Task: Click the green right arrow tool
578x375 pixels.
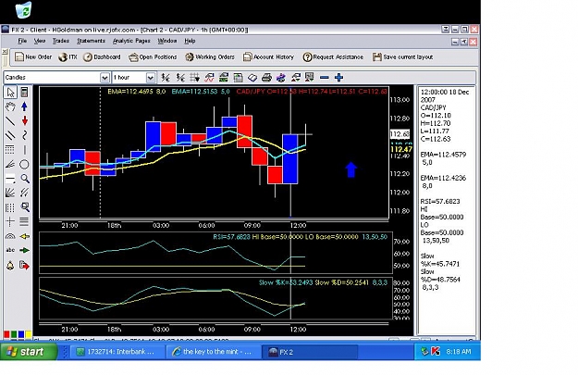Action: [x=24, y=250]
